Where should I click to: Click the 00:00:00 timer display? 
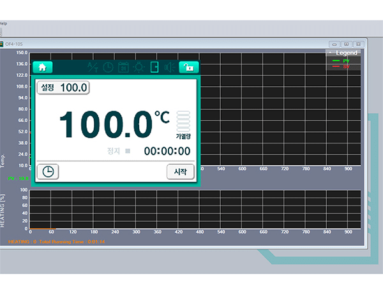coord(167,151)
